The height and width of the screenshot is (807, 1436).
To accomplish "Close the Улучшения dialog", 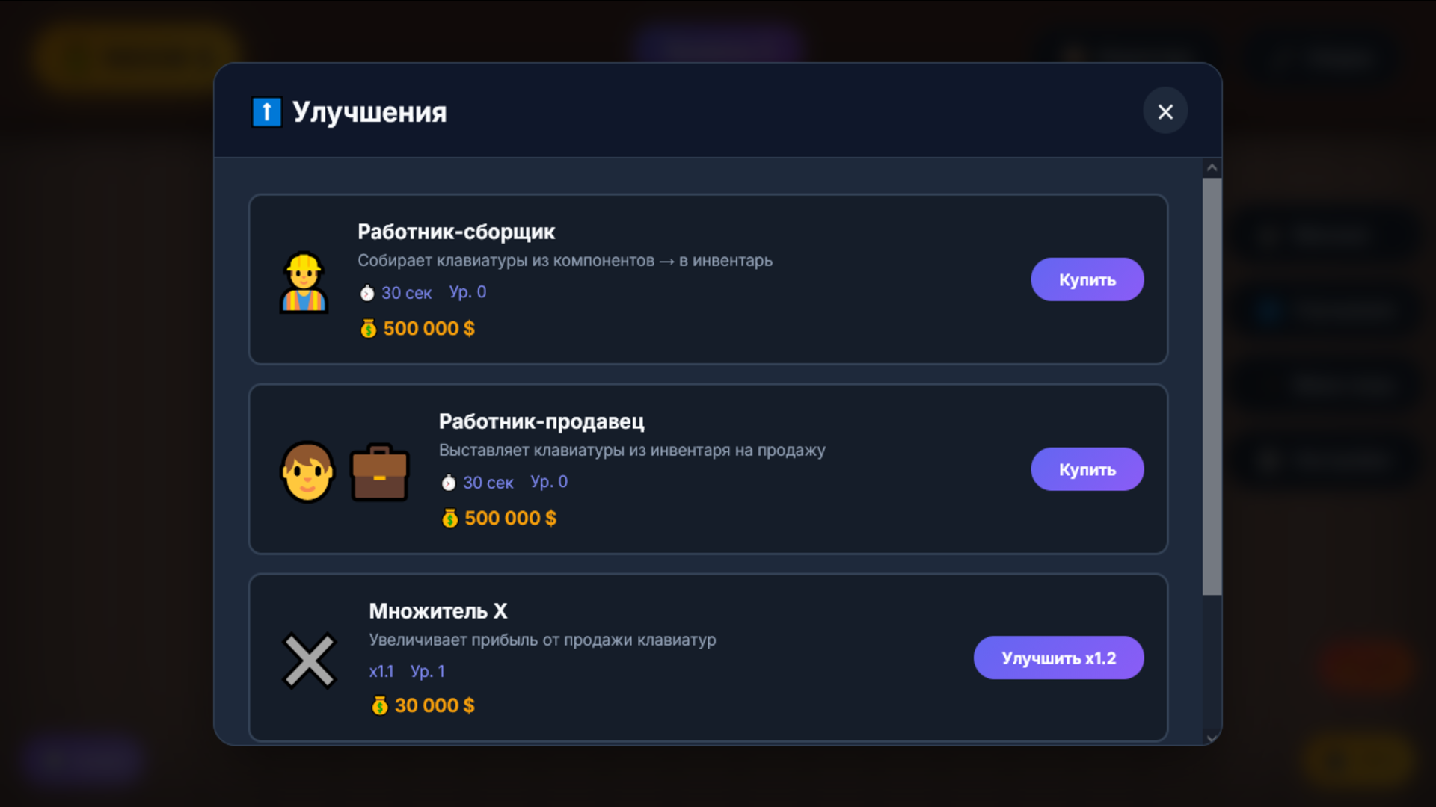I will tap(1165, 111).
